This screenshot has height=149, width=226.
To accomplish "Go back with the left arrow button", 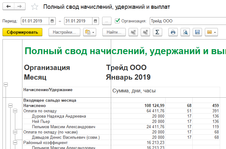I will (8, 6).
